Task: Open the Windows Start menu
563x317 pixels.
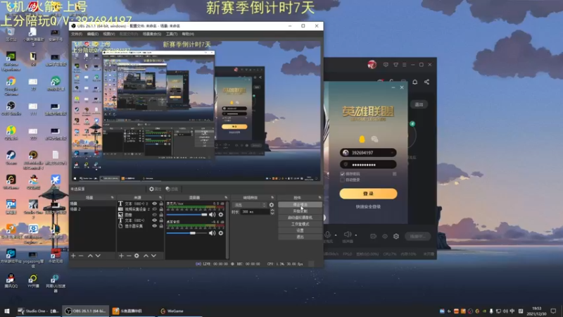Action: [x=7, y=311]
